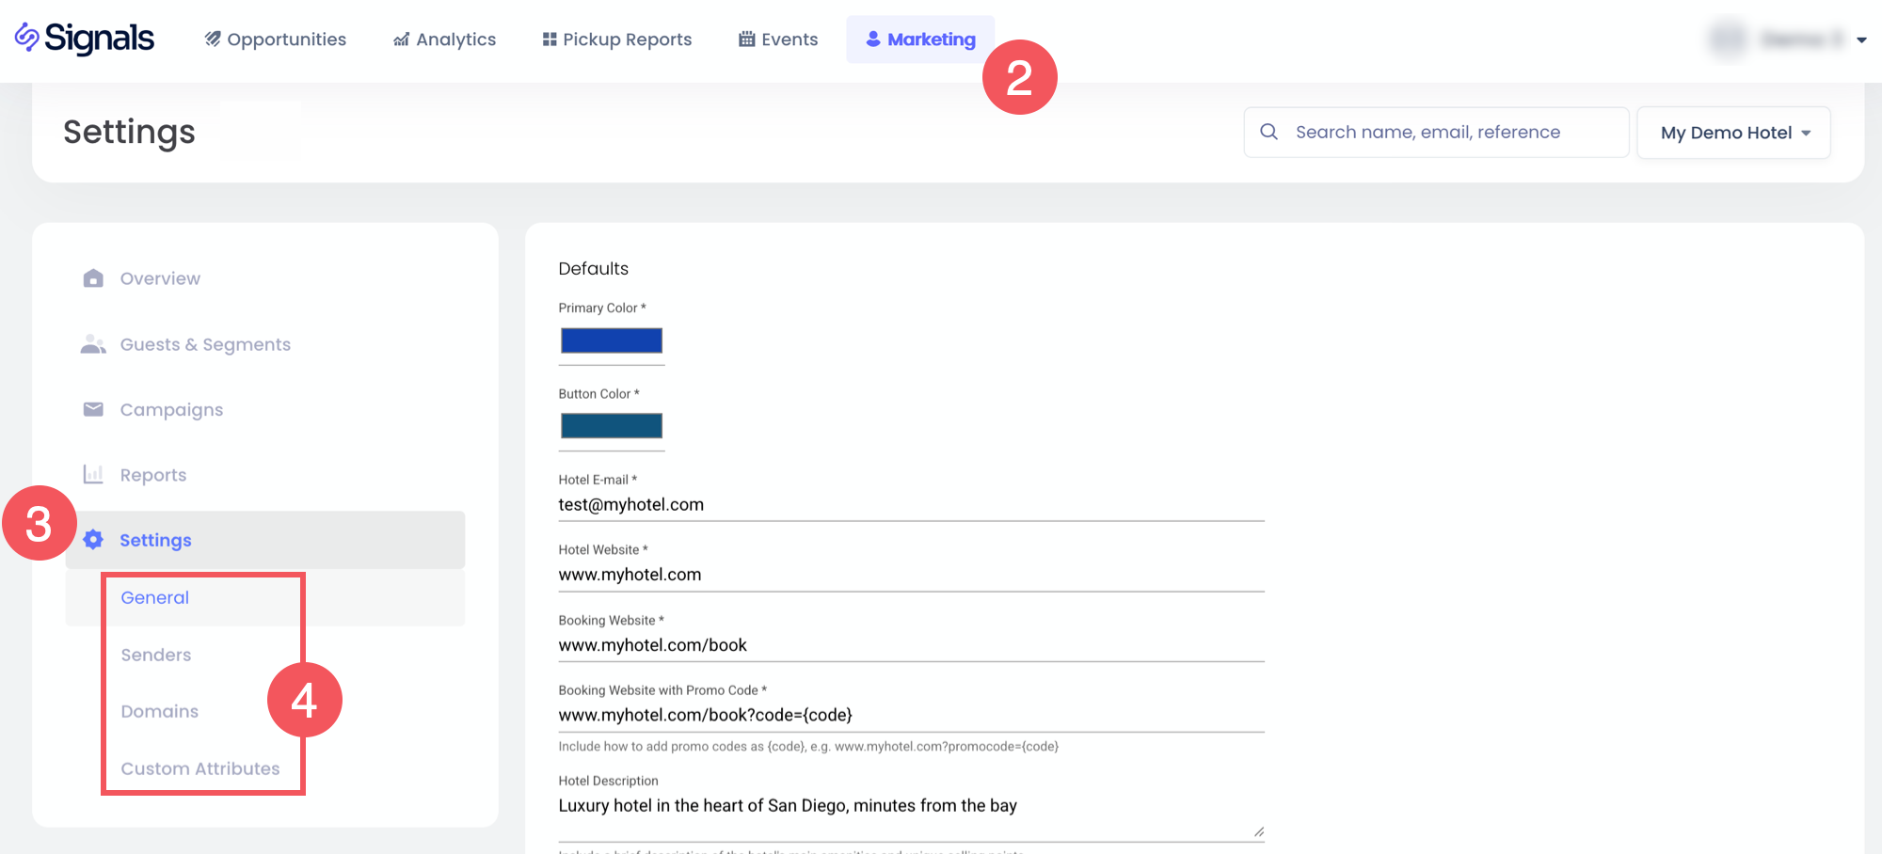
Task: Change the Button Color swatch
Action: (x=612, y=426)
